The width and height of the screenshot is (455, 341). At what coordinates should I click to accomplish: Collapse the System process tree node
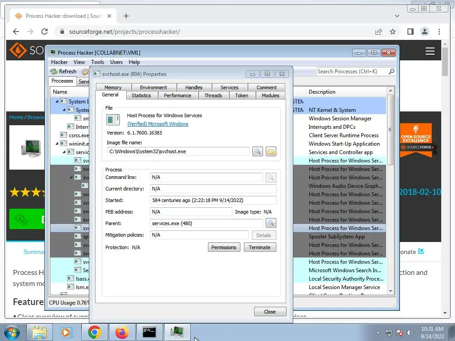[x=64, y=110]
